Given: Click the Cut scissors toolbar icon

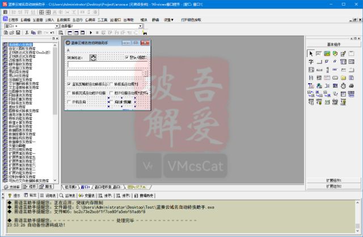Looking at the screenshot, I should (x=27, y=33).
